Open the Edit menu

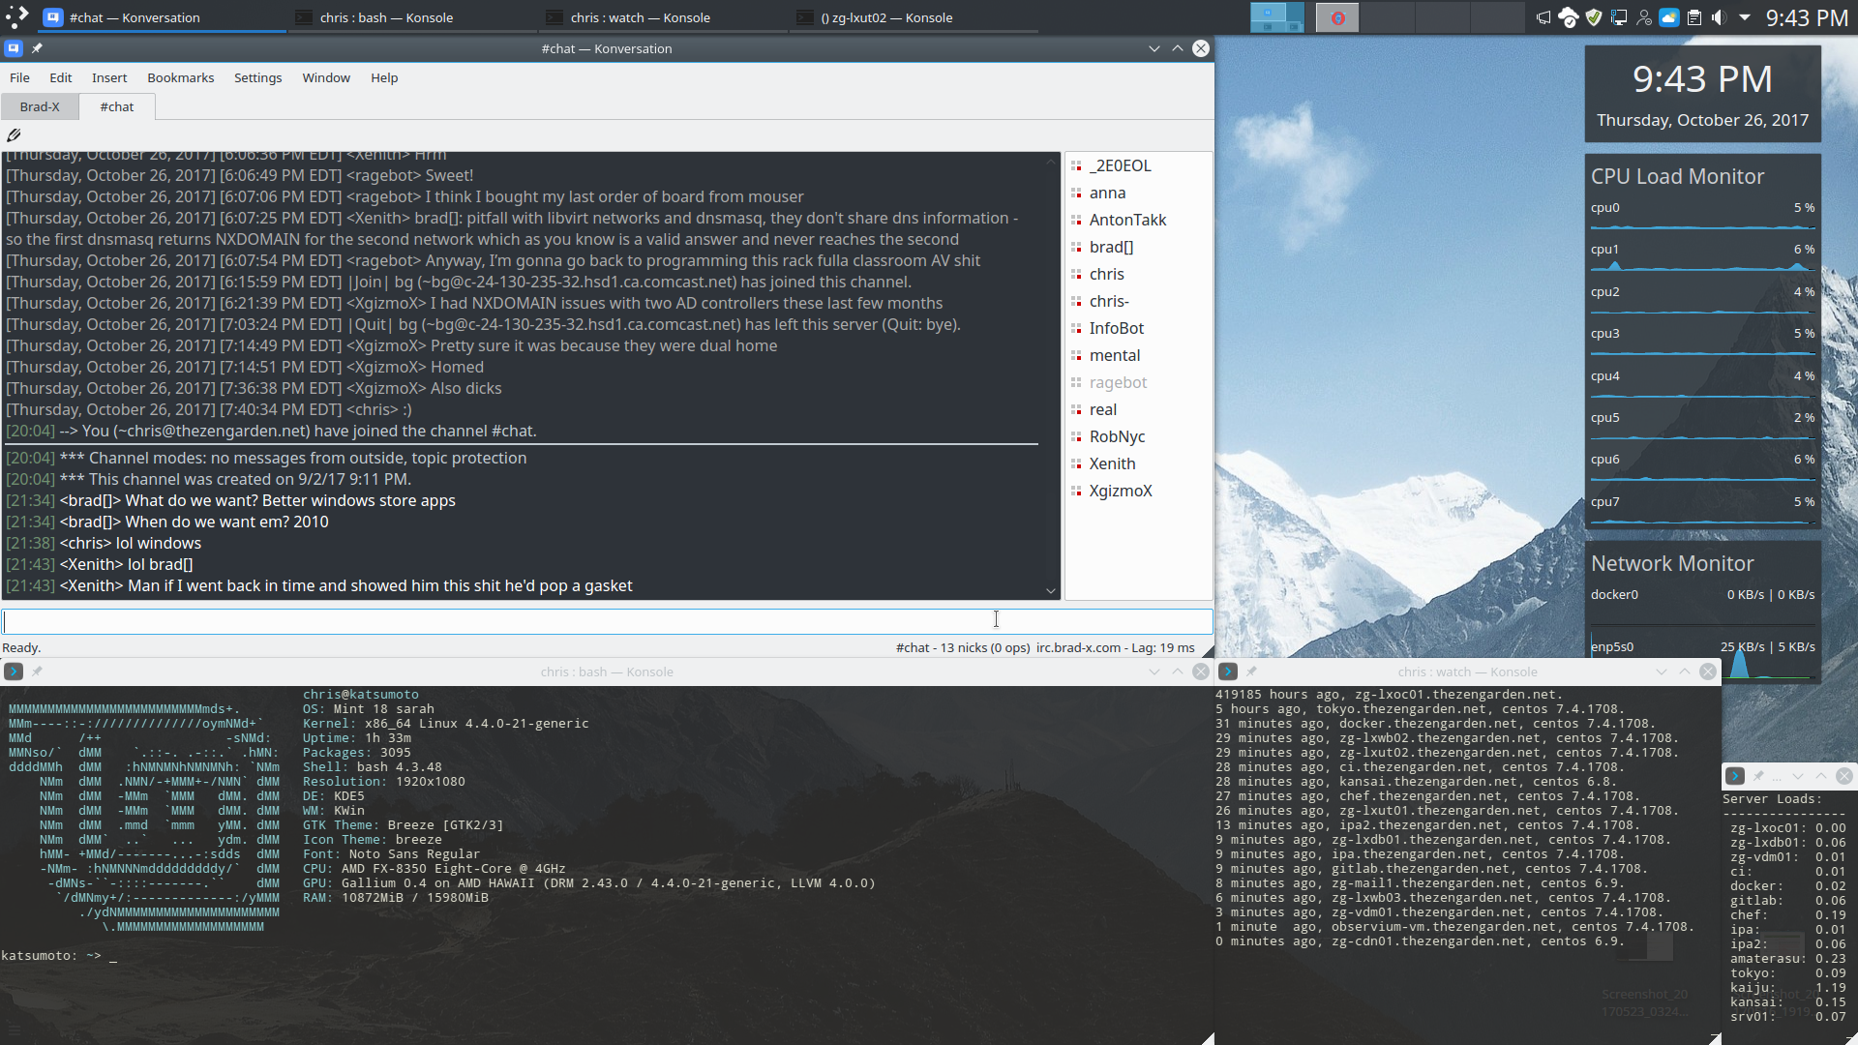tap(61, 77)
